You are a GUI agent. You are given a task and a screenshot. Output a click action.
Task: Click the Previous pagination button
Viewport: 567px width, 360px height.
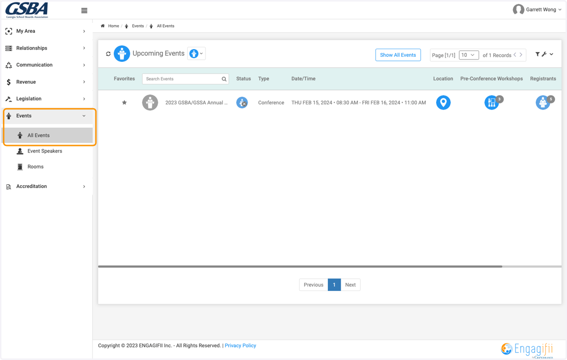(314, 285)
